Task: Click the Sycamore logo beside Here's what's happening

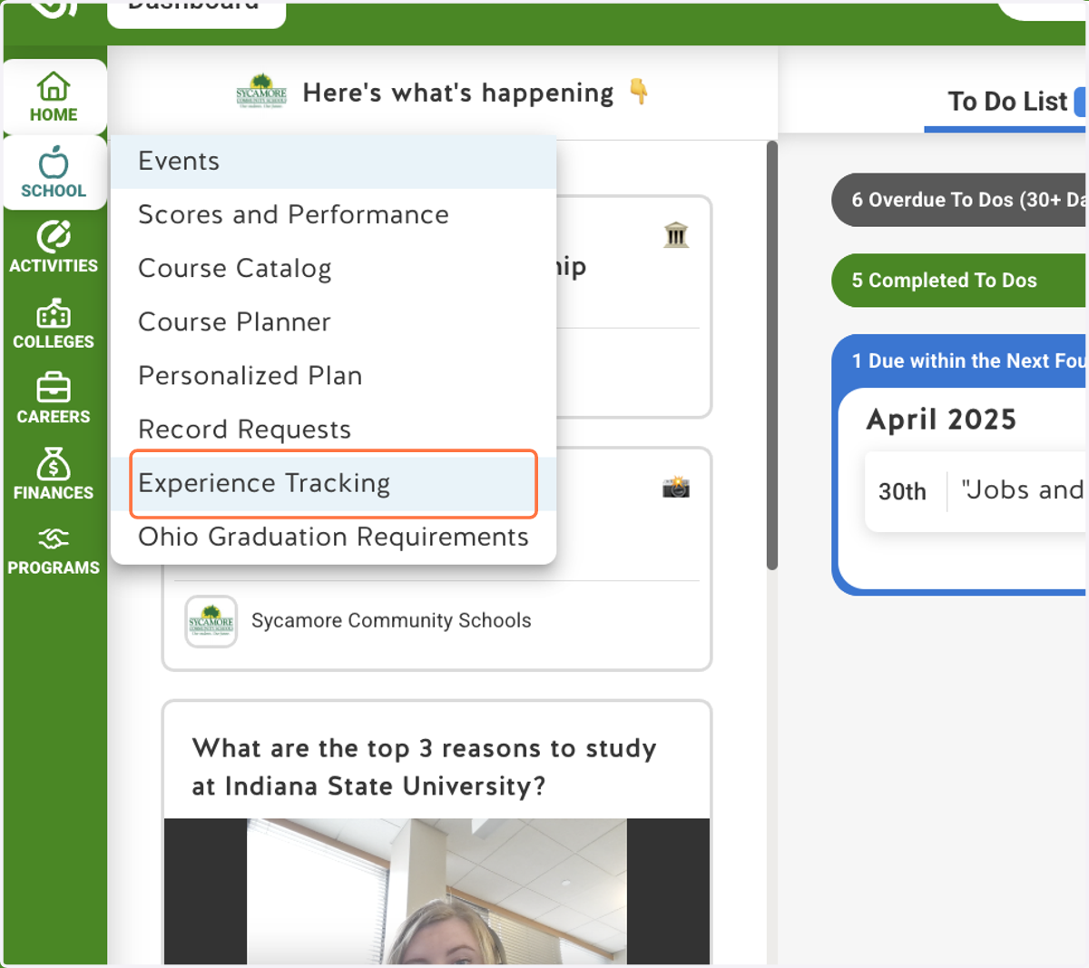Action: [261, 92]
